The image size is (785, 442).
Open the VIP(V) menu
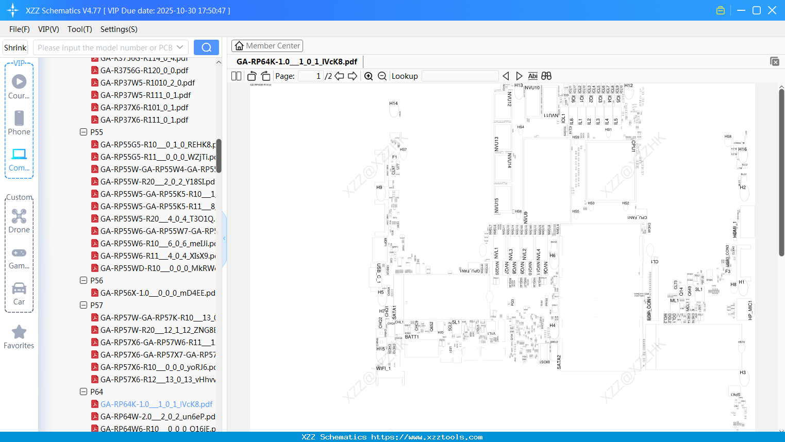[x=48, y=29]
